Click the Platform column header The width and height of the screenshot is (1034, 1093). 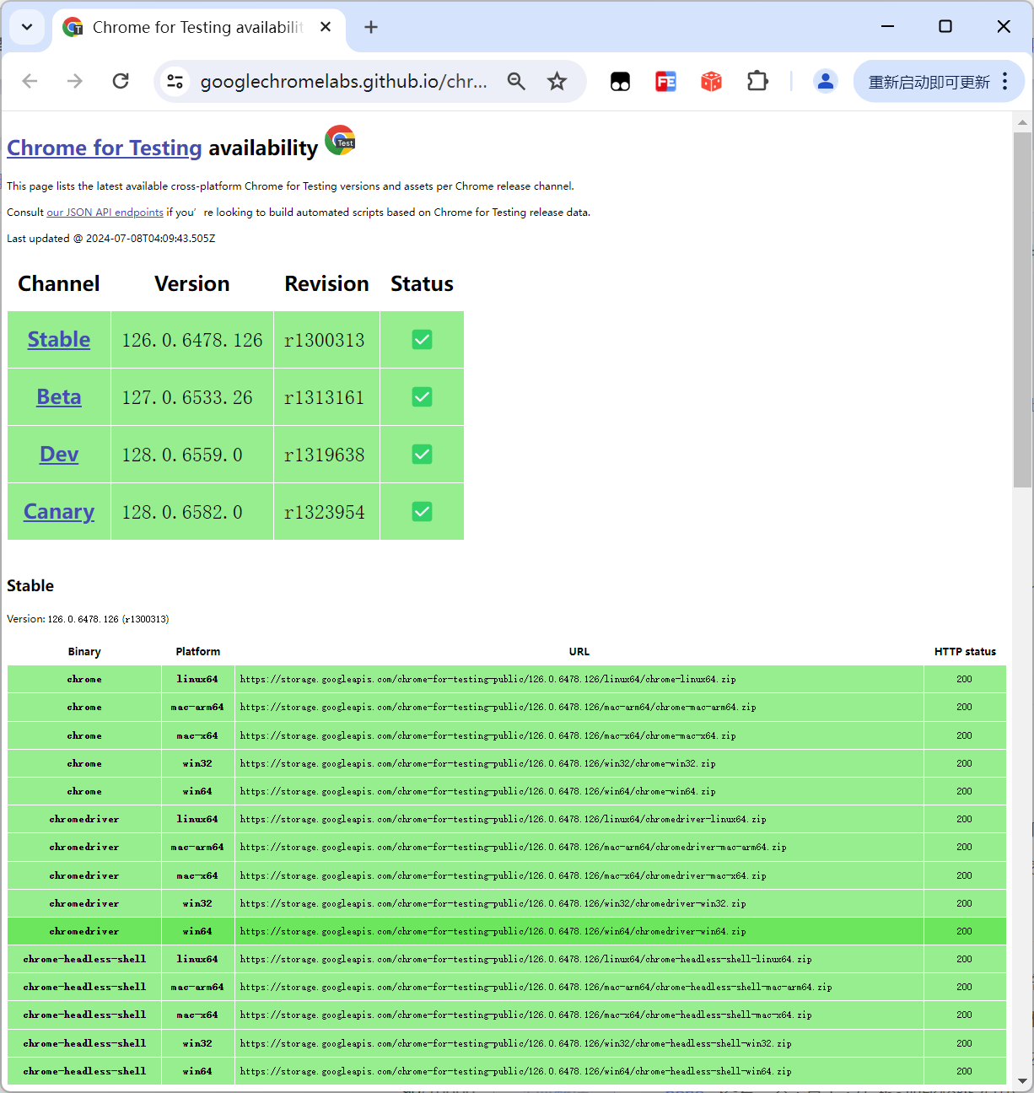[197, 652]
